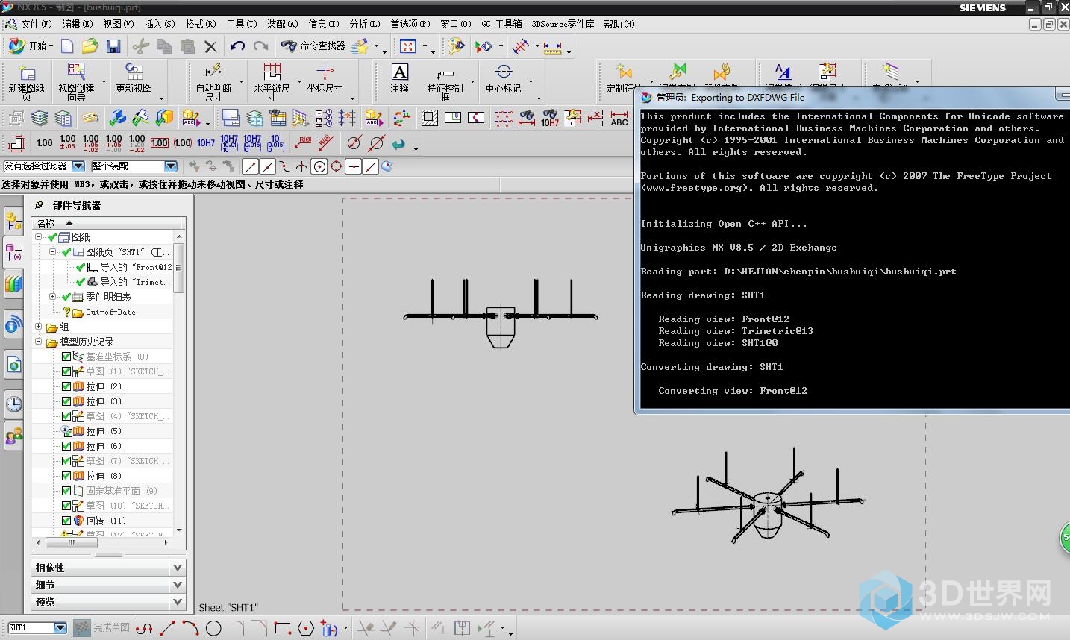Toggle checkbox for 拉伸 (2)
The width and height of the screenshot is (1070, 640).
click(x=66, y=386)
